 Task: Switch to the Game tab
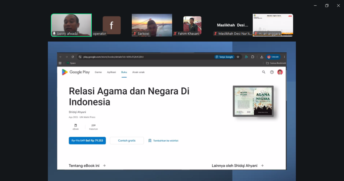tap(98, 72)
